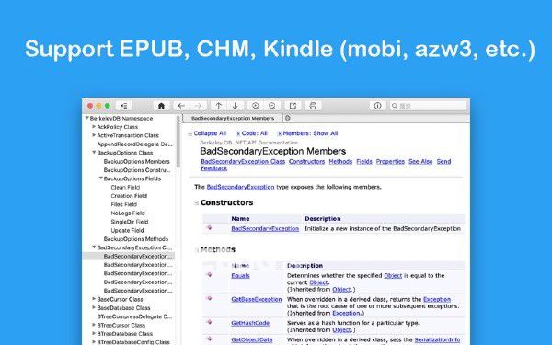Open the GetBaseException method link
Image resolution: width=552 pixels, height=345 pixels.
tap(257, 300)
